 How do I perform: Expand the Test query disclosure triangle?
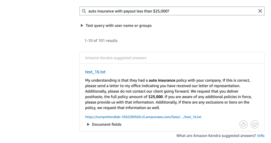pos(82,26)
